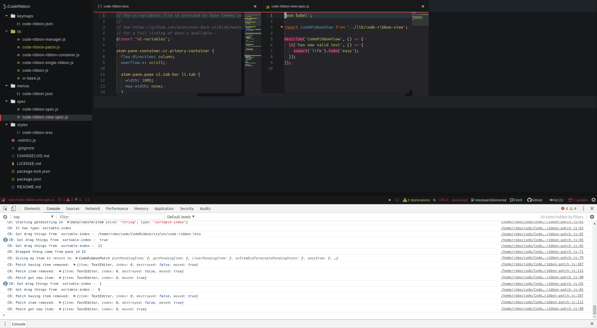The height and width of the screenshot is (328, 597).
Task: Close the code-ribbon-view-spec.js tab
Action: tap(423, 6)
